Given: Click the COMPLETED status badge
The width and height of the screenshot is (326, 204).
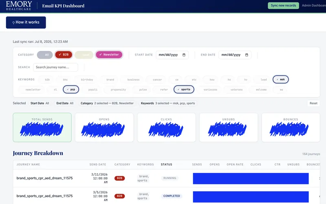Looking at the screenshot, I should click(172, 196).
